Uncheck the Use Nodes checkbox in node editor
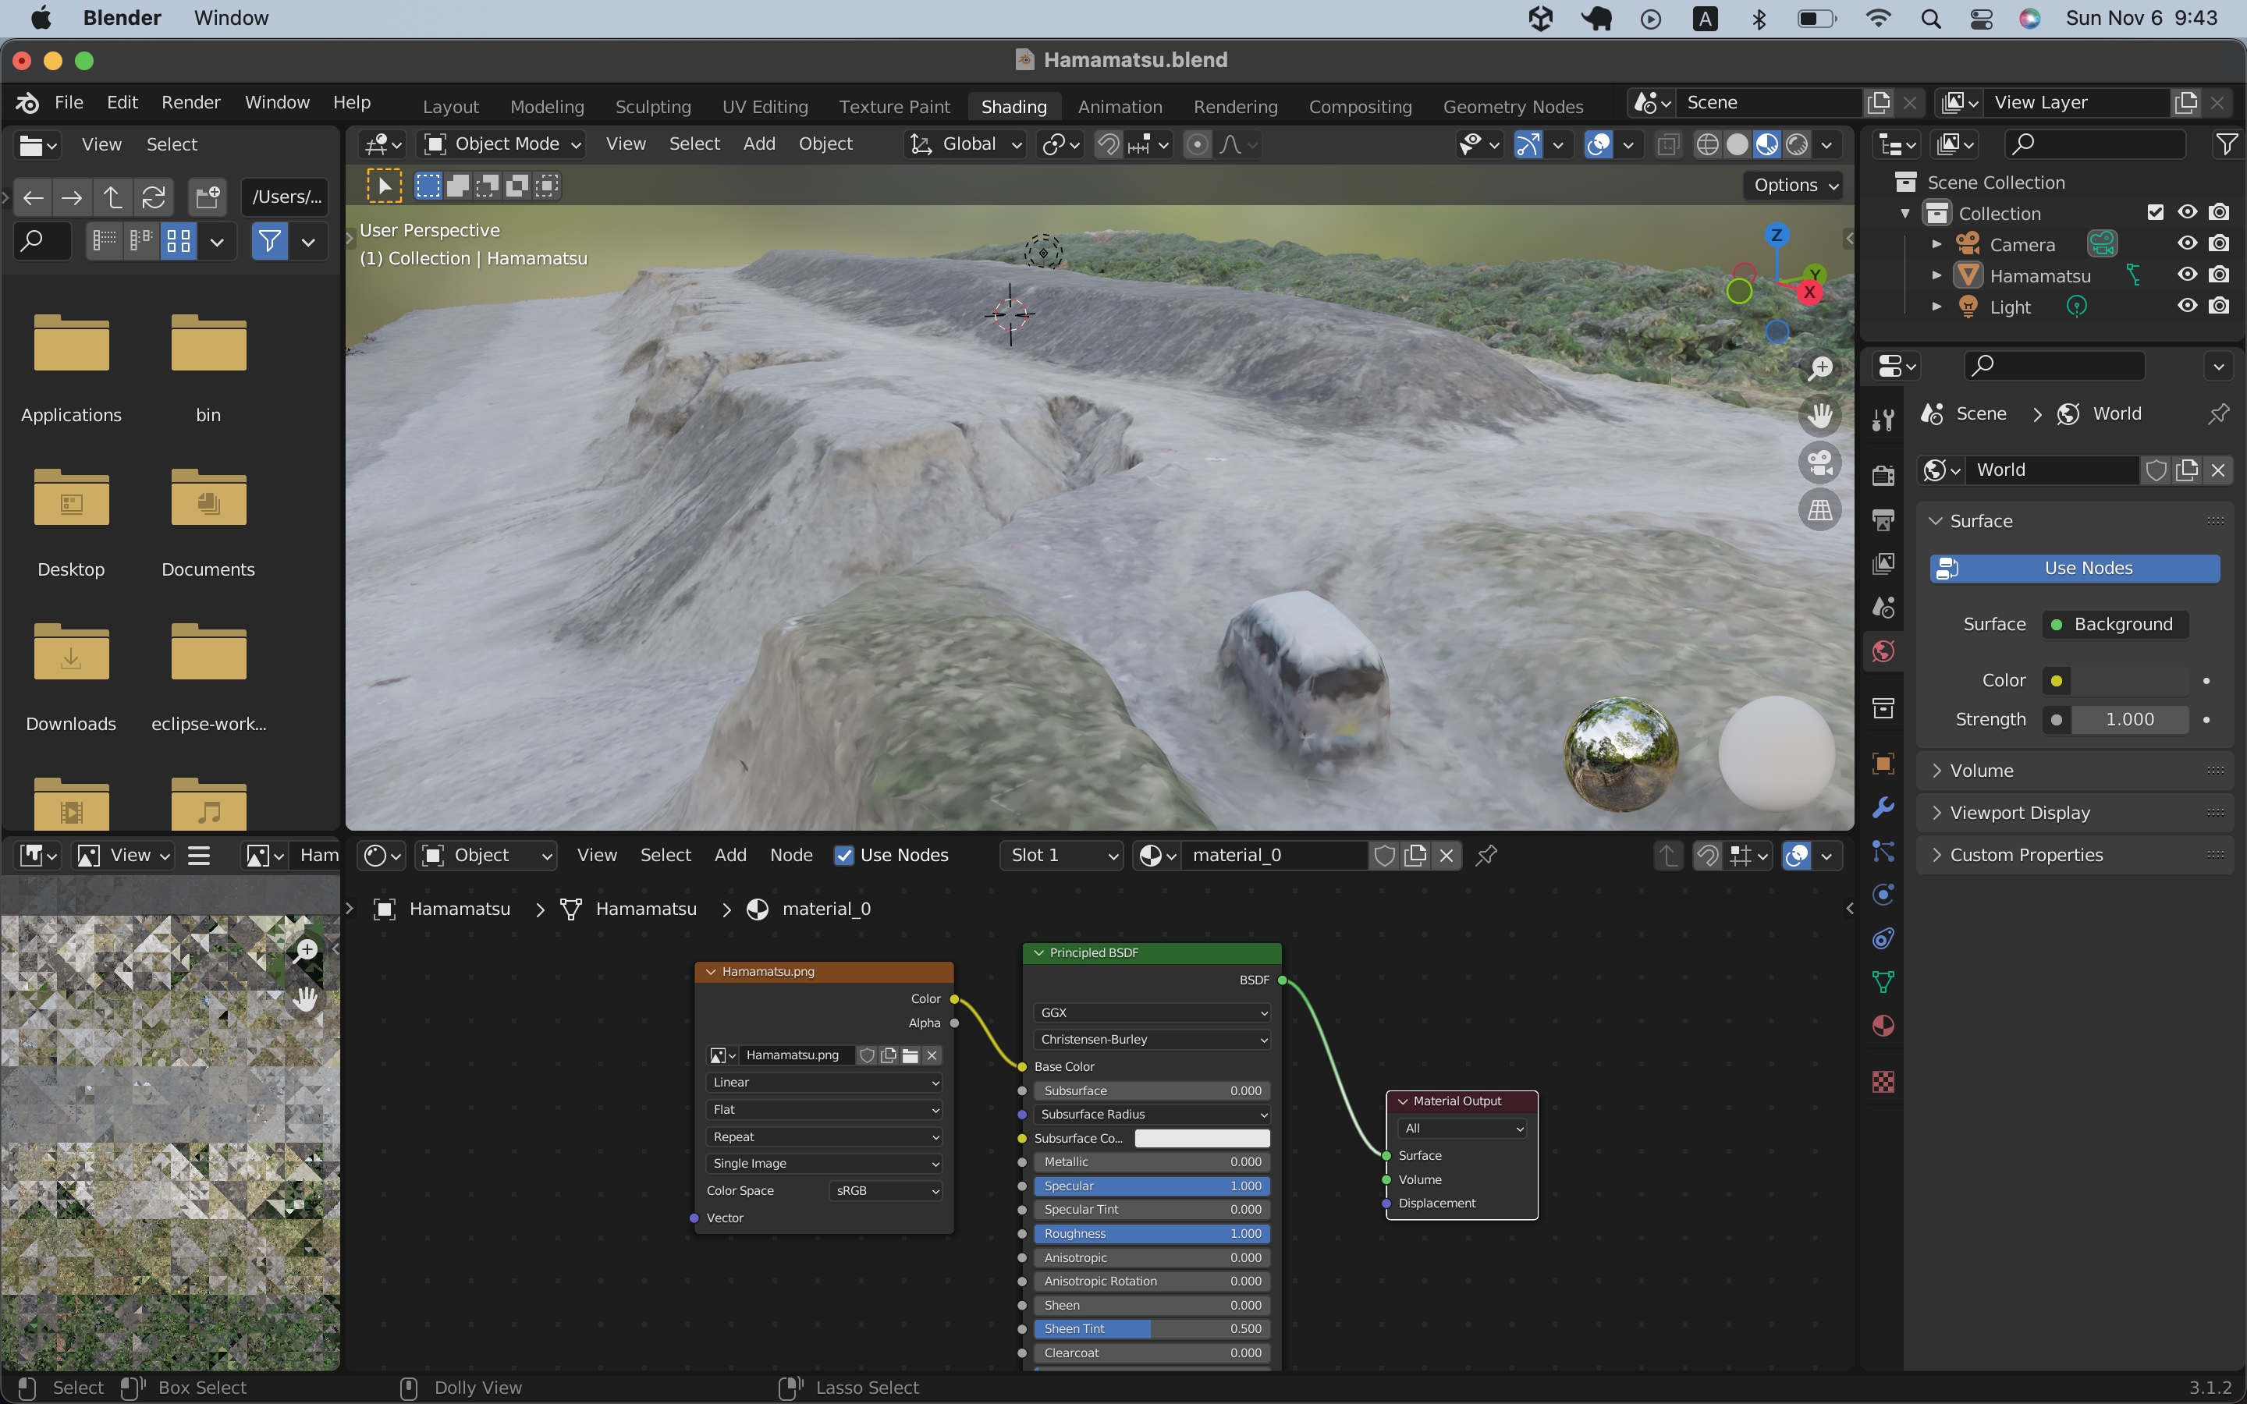The height and width of the screenshot is (1404, 2247). click(x=843, y=855)
